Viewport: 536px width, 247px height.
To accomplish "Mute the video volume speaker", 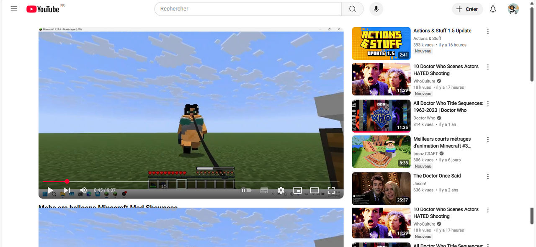I will point(84,190).
